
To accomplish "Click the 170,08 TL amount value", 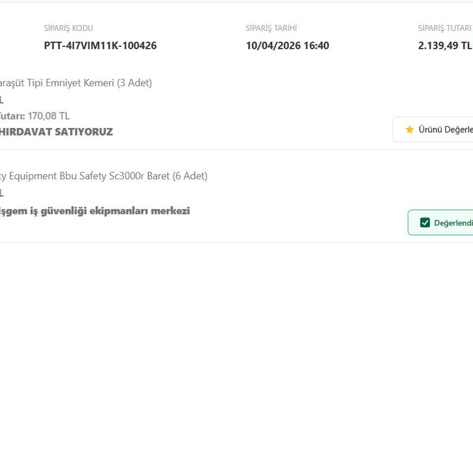I will click(x=49, y=116).
